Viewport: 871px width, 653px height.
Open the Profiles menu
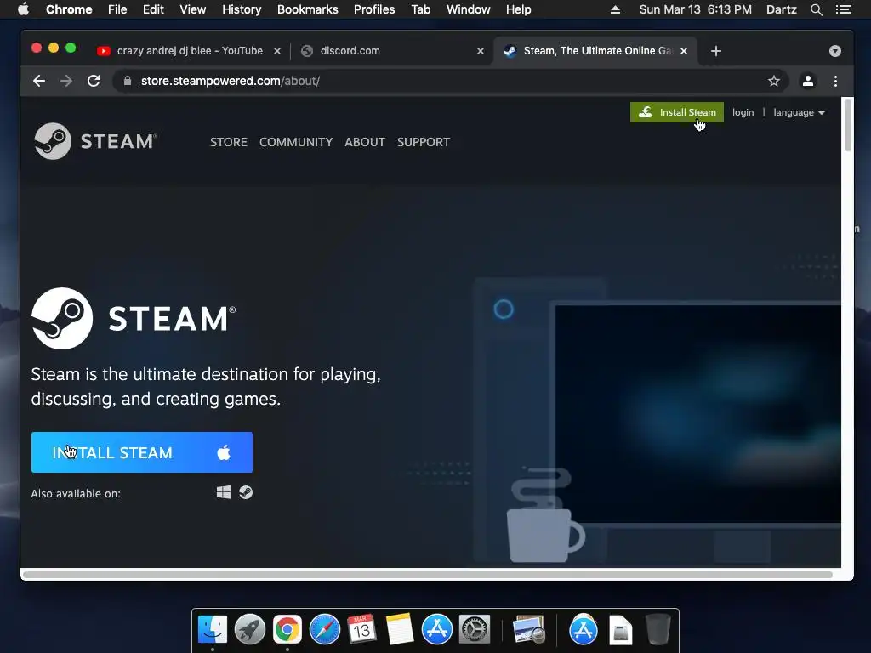[x=374, y=9]
